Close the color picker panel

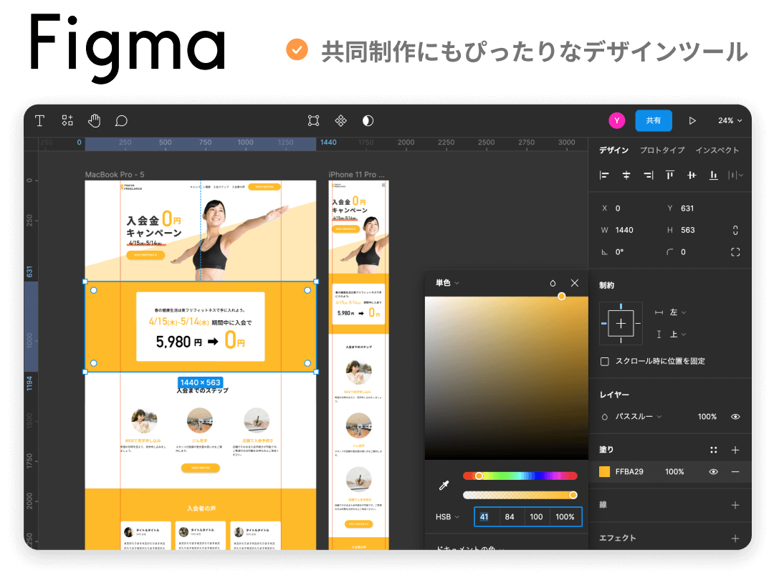(574, 283)
